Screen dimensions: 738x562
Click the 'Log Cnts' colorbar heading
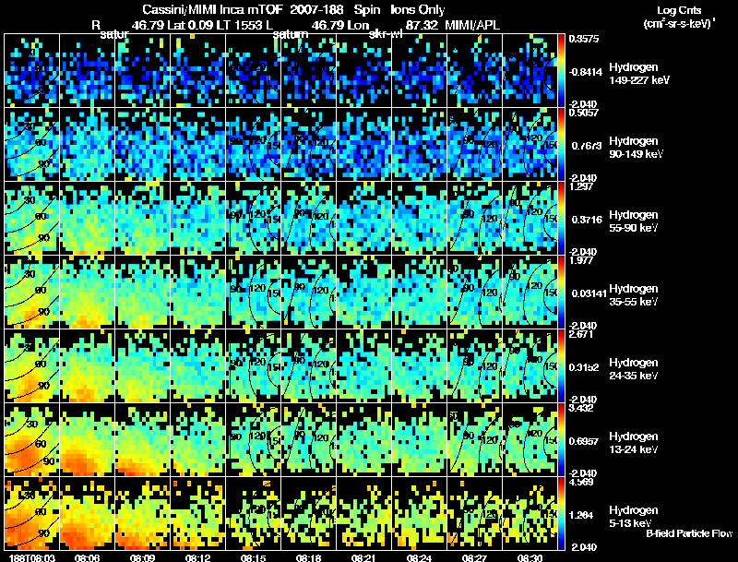click(679, 10)
